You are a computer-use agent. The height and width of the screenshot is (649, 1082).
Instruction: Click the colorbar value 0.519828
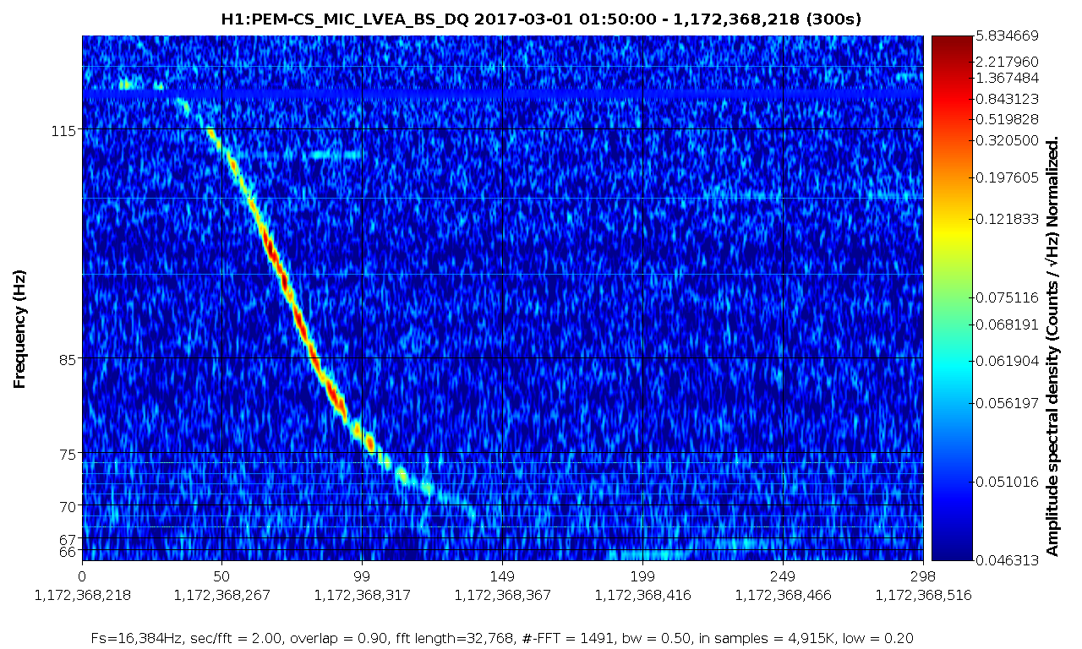pos(1006,118)
